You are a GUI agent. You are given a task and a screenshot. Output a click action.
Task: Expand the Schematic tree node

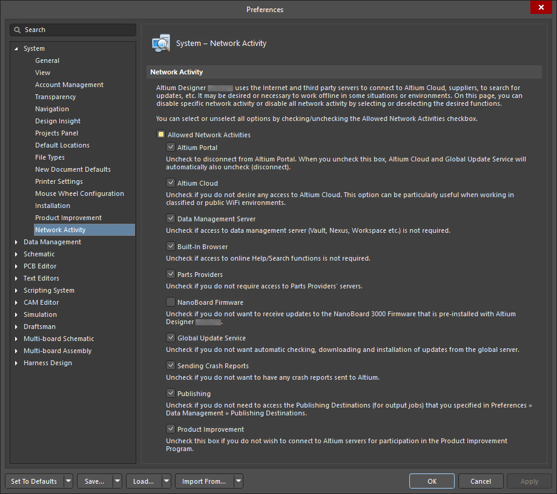pyautogui.click(x=16, y=254)
